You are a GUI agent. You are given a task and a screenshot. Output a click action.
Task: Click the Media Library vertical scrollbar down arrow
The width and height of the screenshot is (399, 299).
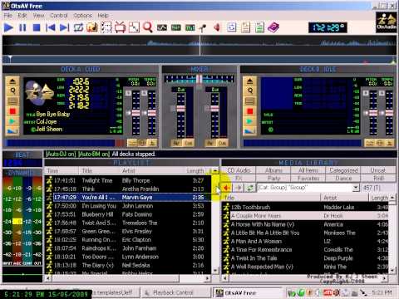[392, 270]
